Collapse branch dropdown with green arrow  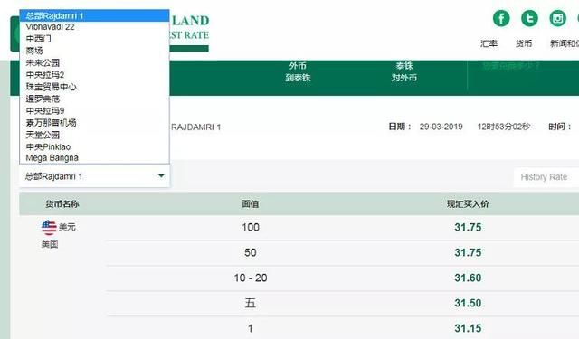(x=161, y=176)
